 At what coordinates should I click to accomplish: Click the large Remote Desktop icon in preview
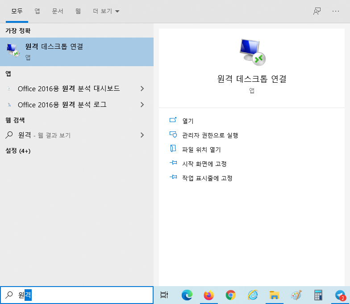click(253, 52)
